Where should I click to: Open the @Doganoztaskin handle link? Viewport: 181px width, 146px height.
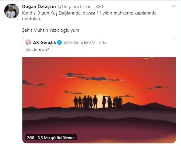click(74, 7)
